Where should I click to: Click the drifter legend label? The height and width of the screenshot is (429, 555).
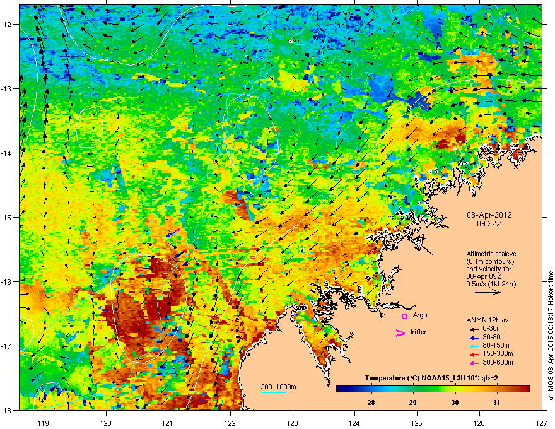tap(418, 332)
